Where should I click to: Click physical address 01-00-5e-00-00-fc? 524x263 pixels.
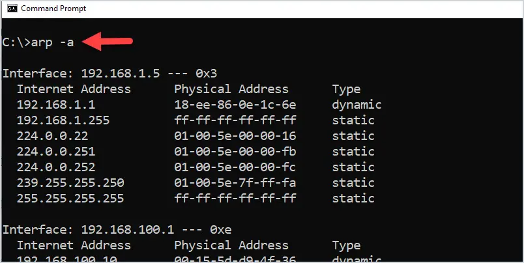pos(235,167)
